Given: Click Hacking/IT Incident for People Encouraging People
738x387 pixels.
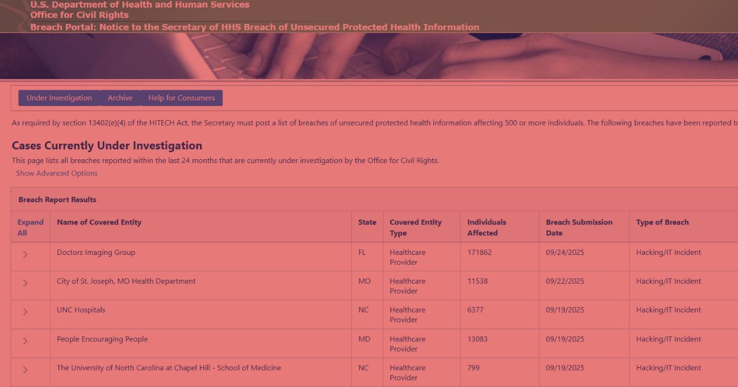Looking at the screenshot, I should (x=669, y=339).
